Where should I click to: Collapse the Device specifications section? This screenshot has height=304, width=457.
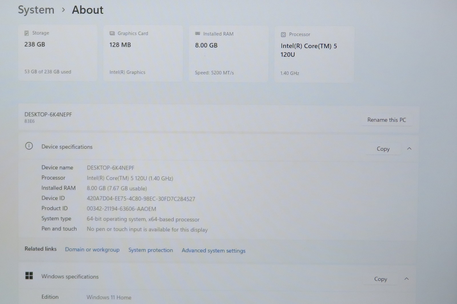click(x=409, y=149)
